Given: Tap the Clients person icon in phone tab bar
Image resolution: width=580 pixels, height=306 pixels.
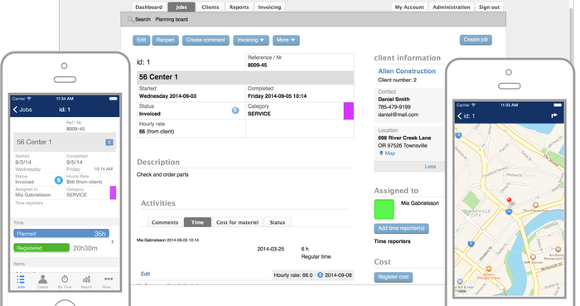Looking at the screenshot, I should [x=42, y=279].
